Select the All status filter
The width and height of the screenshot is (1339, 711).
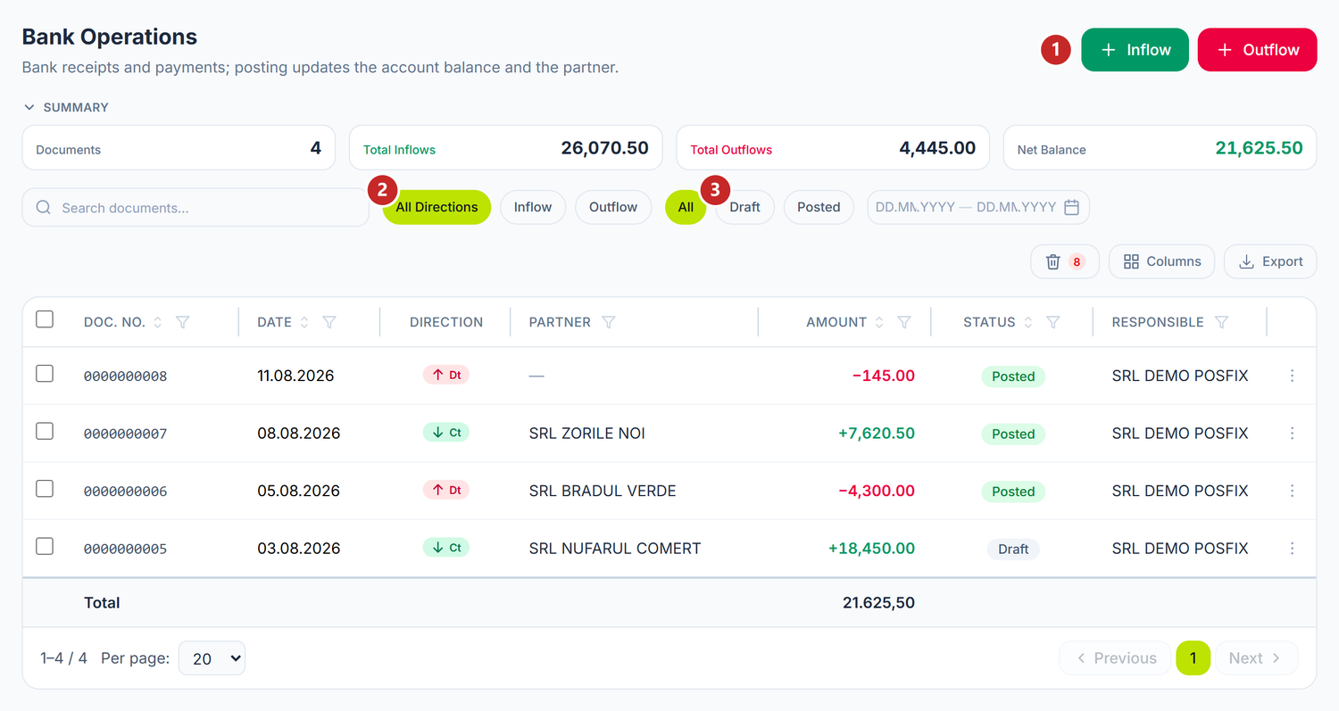pos(686,207)
